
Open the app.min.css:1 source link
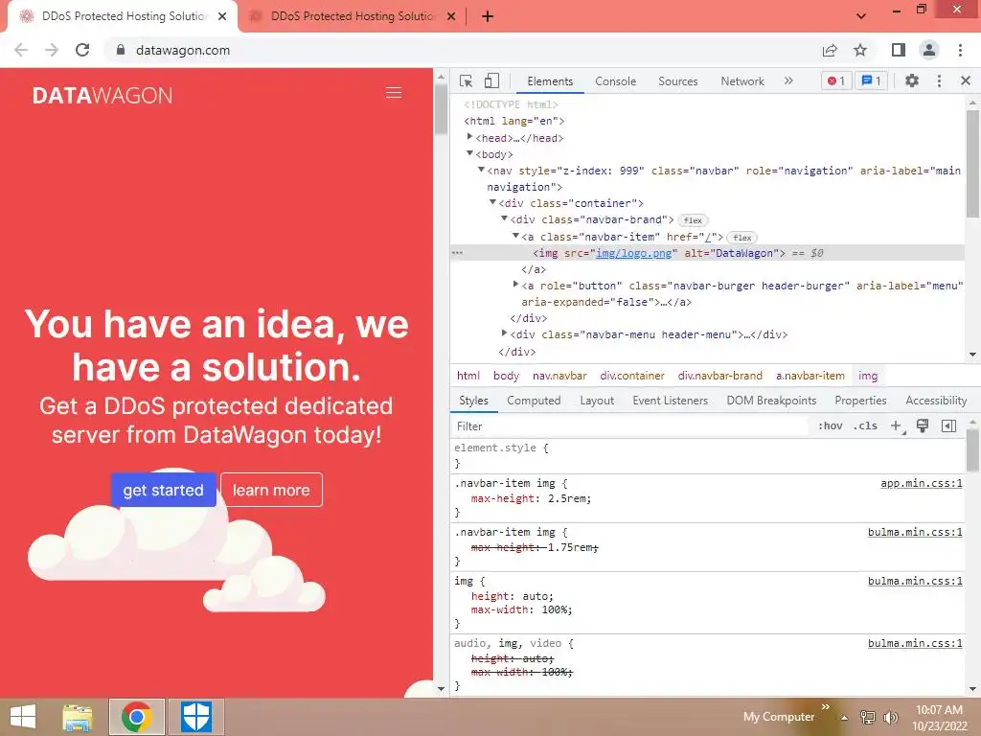pyautogui.click(x=921, y=483)
